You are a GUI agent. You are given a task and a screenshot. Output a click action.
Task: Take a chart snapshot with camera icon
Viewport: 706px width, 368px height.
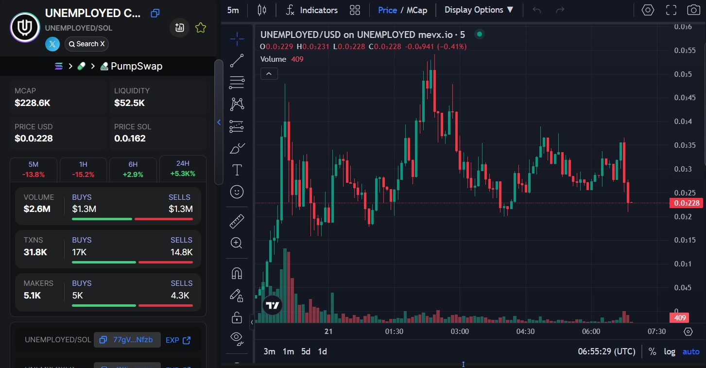(693, 10)
